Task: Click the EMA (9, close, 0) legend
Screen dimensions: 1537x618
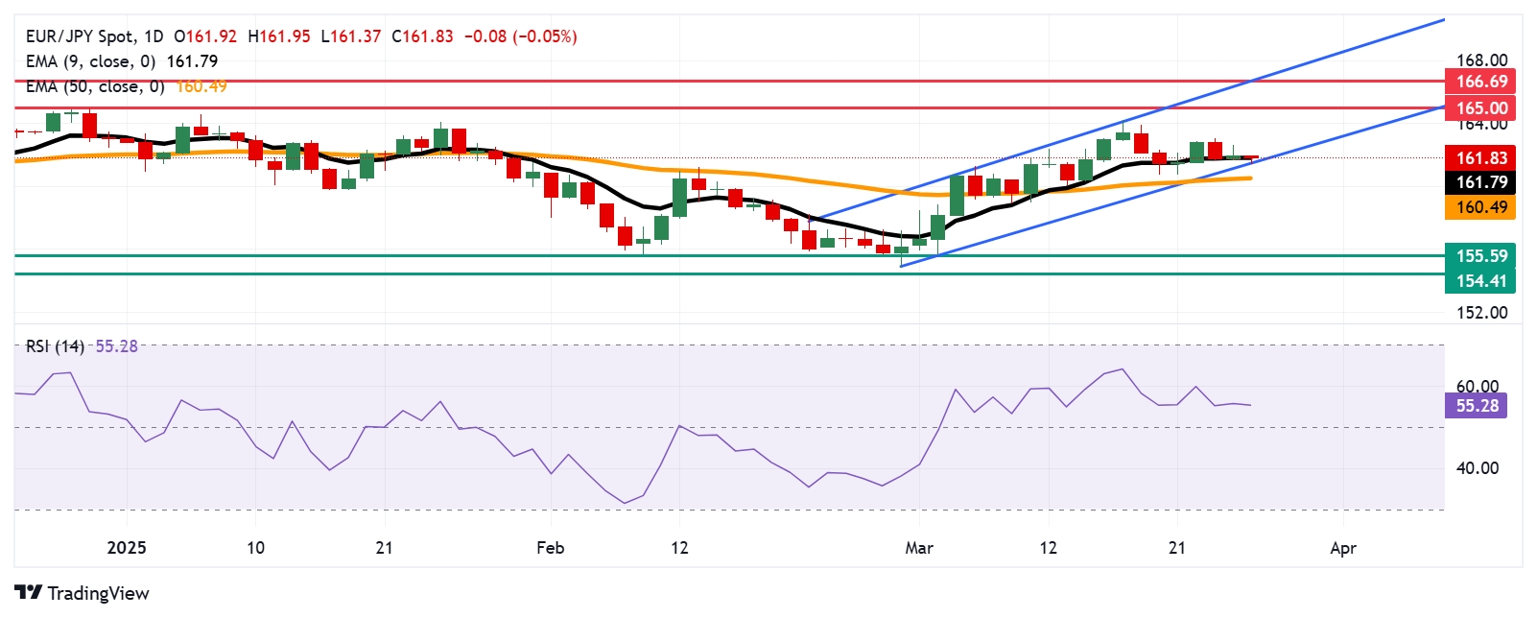Action: [90, 61]
